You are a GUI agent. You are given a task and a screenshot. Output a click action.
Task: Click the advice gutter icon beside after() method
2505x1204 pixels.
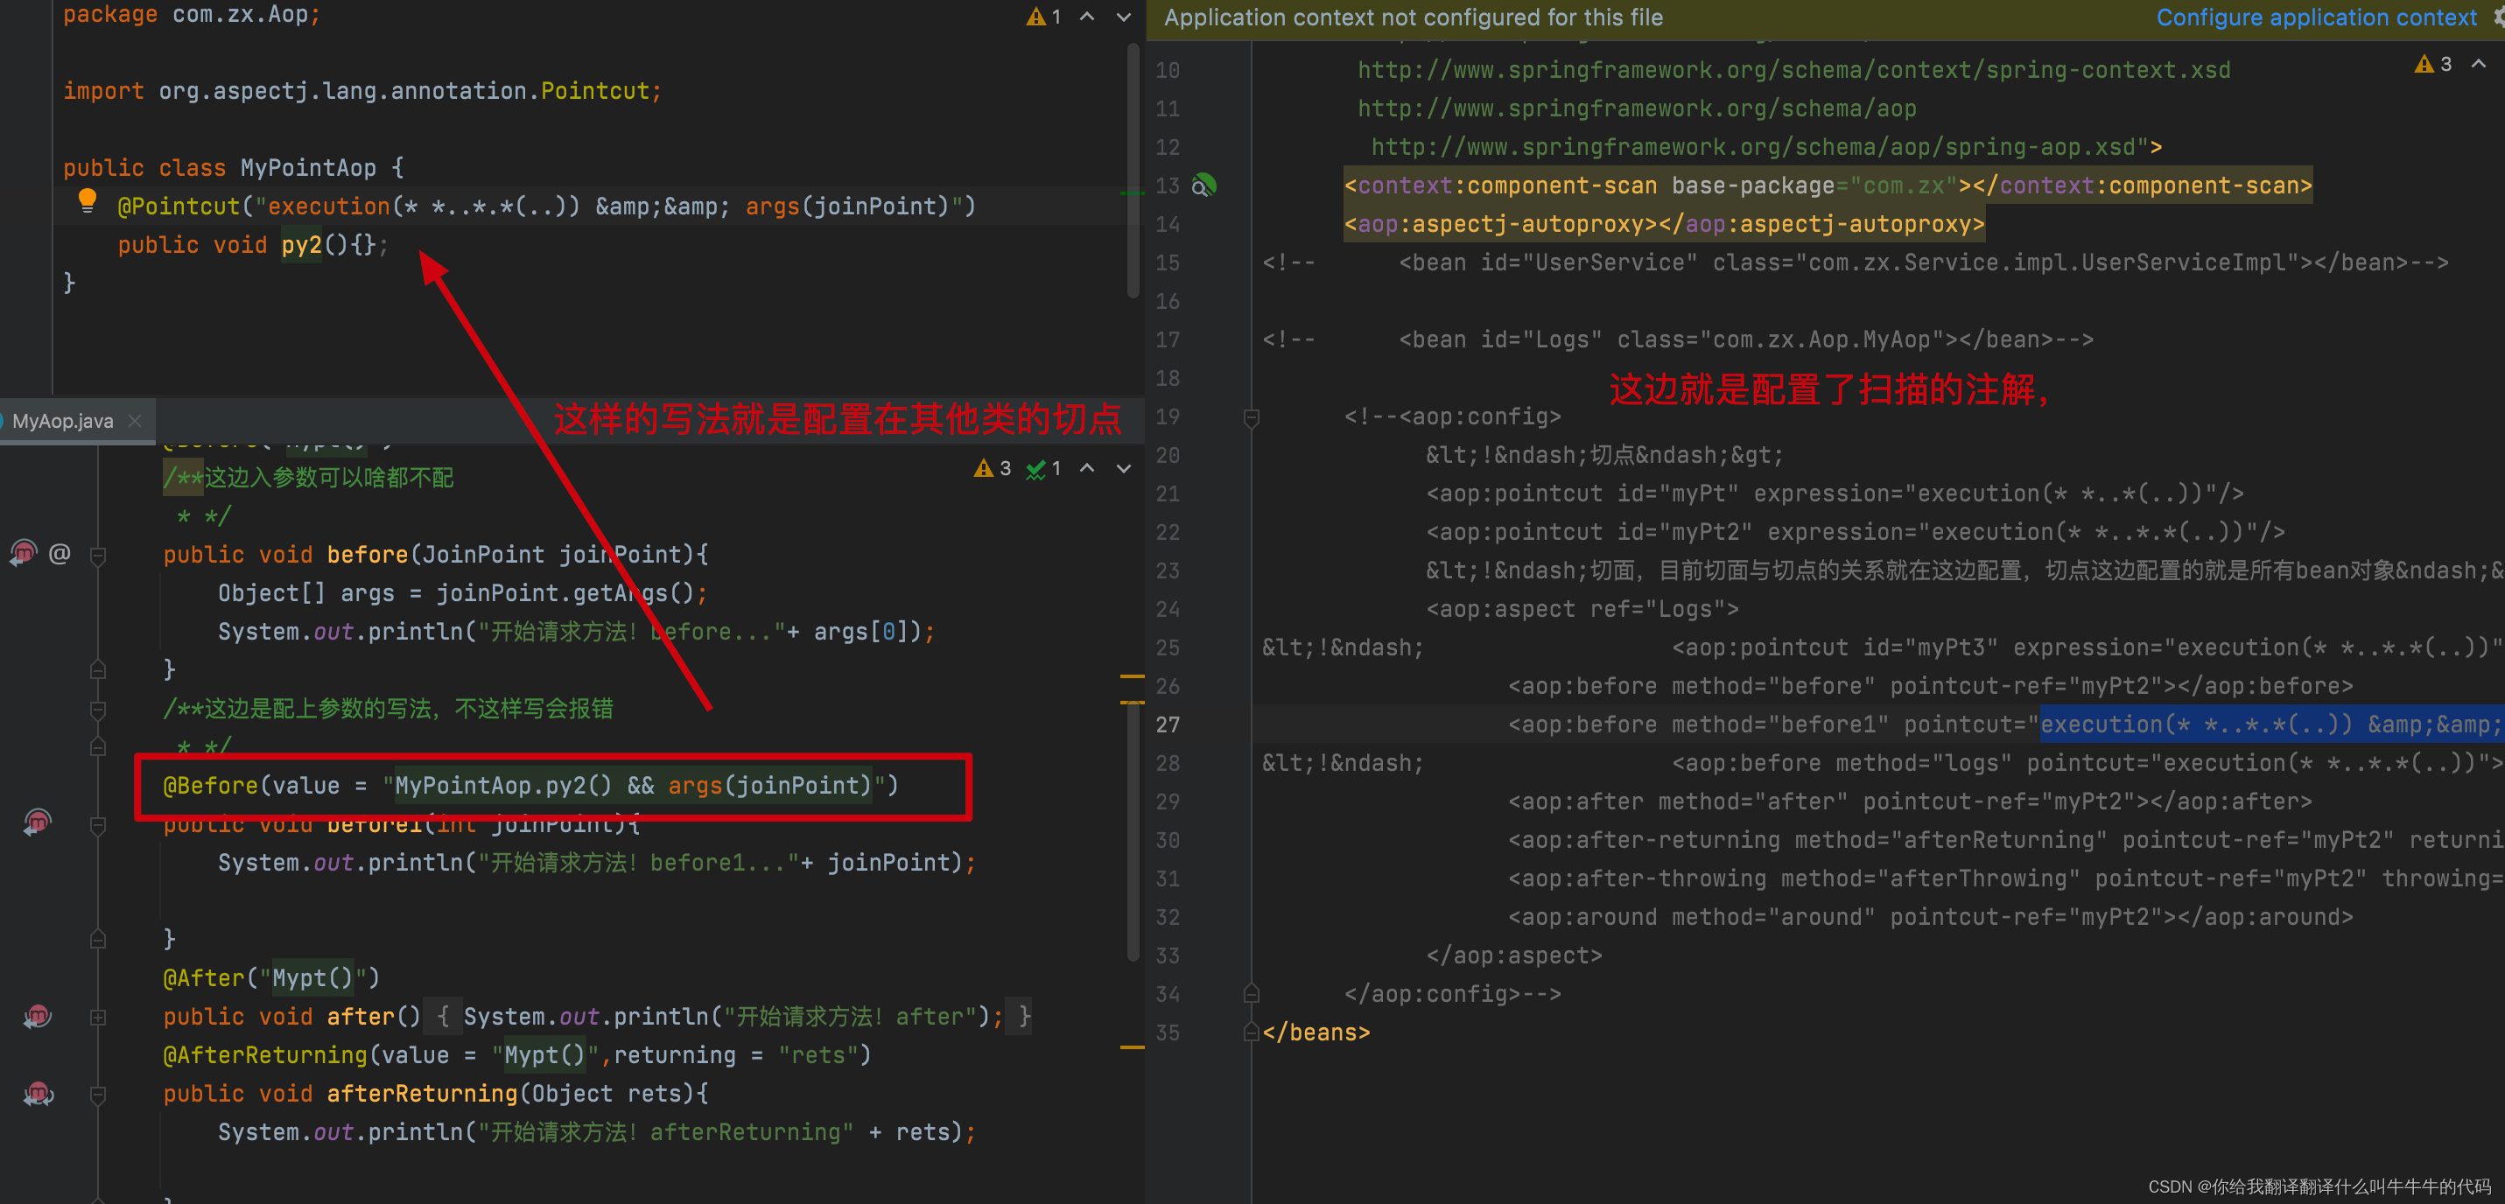37,1016
